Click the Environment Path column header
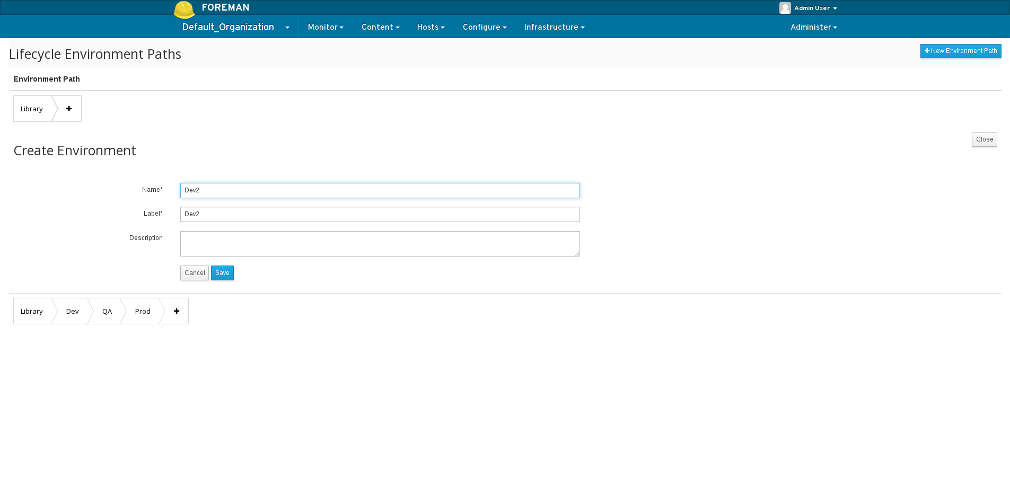 coord(47,79)
